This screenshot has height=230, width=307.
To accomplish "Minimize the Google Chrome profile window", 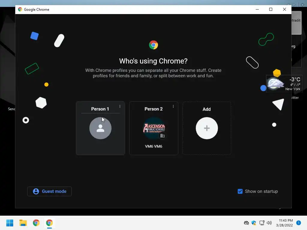I will click(x=257, y=9).
